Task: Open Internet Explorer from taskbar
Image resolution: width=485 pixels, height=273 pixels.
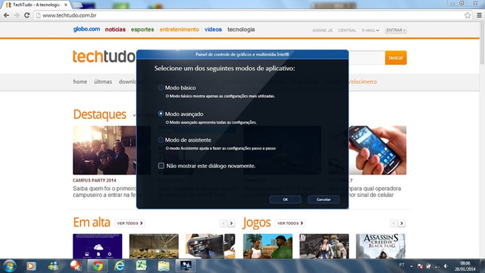Action: (119, 266)
